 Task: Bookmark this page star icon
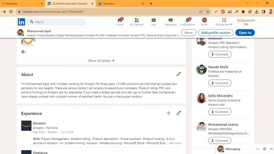pos(208,12)
